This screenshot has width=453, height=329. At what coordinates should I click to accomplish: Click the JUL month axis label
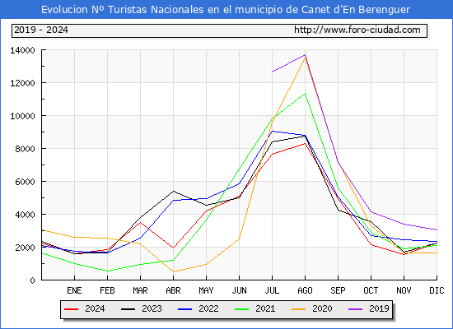(272, 290)
